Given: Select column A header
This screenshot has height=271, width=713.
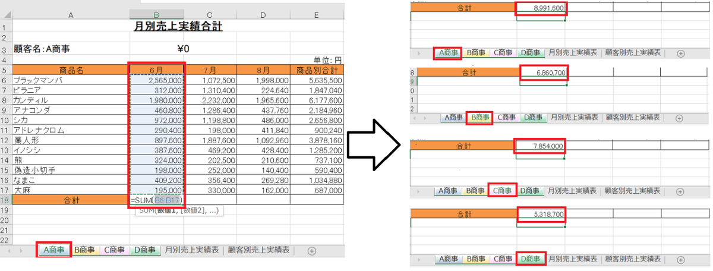Looking at the screenshot, I should point(71,14).
